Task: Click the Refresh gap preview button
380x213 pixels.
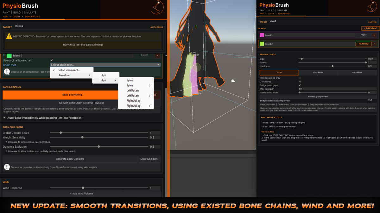Action: (x=318, y=97)
